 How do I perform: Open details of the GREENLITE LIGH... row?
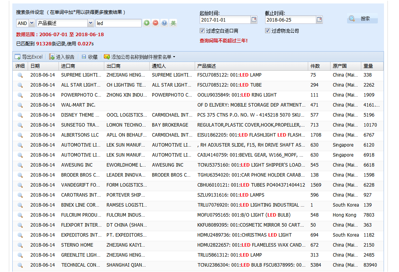(20, 255)
